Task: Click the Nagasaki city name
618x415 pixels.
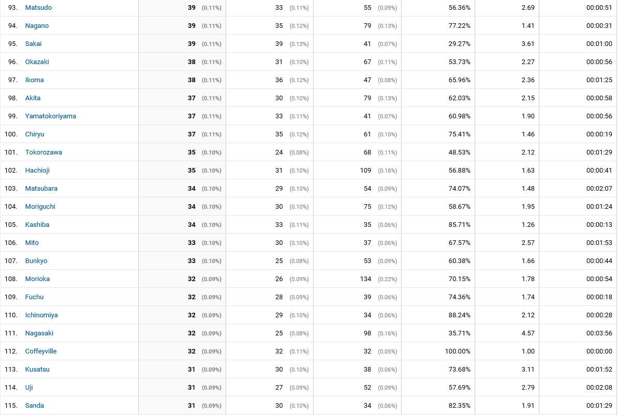Action: coord(39,333)
